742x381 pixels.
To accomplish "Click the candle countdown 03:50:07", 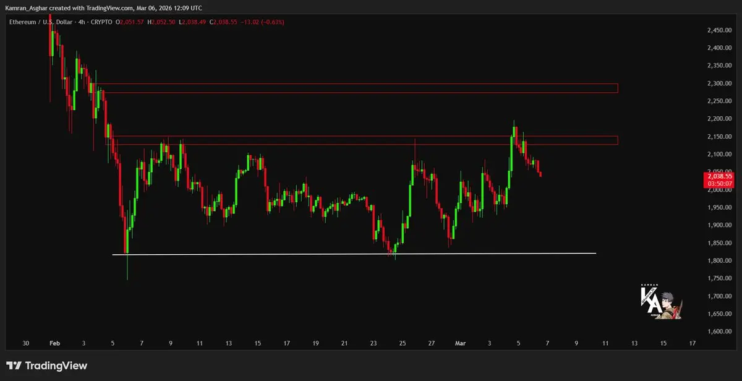I will pos(719,184).
